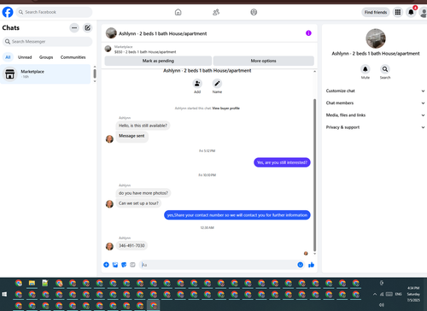Click message 'Yes, are you still interested?'
This screenshot has height=311, width=427.
tap(282, 162)
